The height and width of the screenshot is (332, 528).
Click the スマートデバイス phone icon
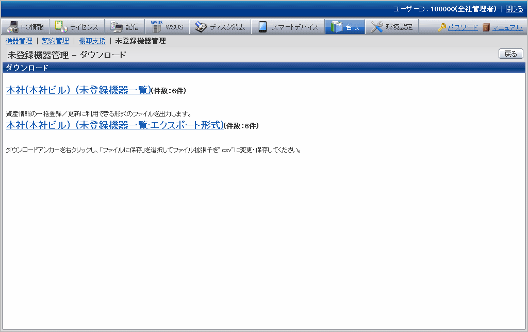[x=262, y=27]
